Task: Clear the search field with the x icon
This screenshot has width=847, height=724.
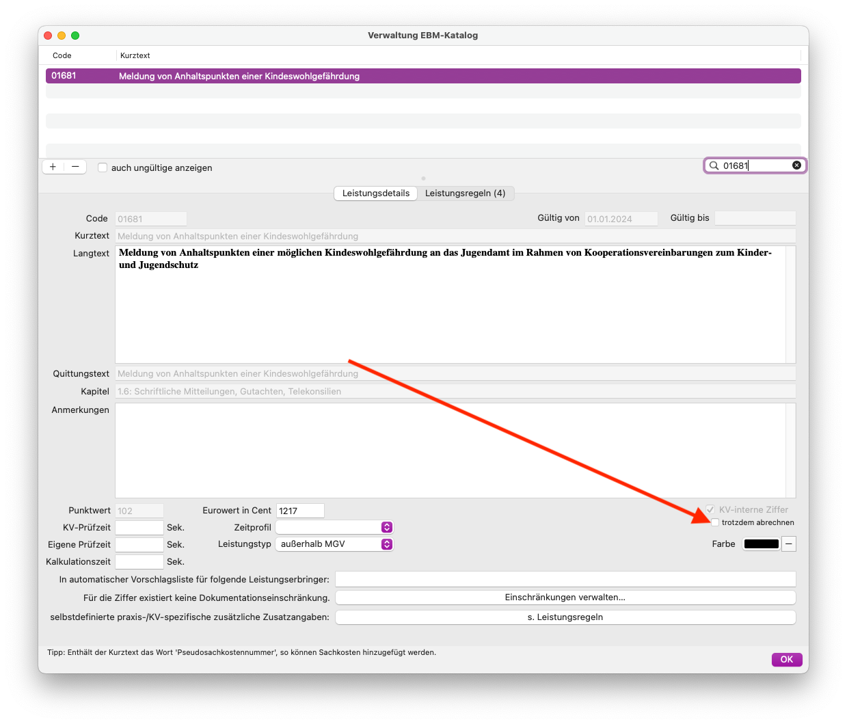Action: [796, 165]
